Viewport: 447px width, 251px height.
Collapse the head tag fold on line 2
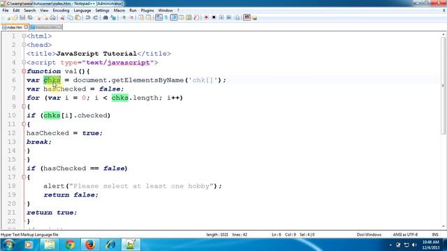click(24, 45)
